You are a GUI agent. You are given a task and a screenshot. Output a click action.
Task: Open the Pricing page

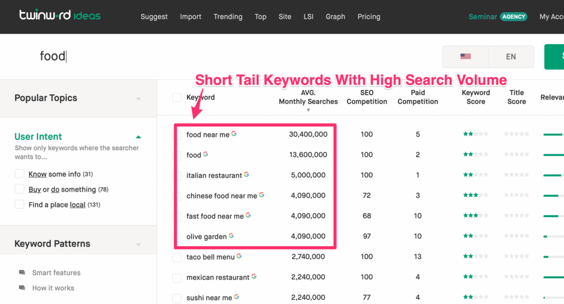pos(368,17)
